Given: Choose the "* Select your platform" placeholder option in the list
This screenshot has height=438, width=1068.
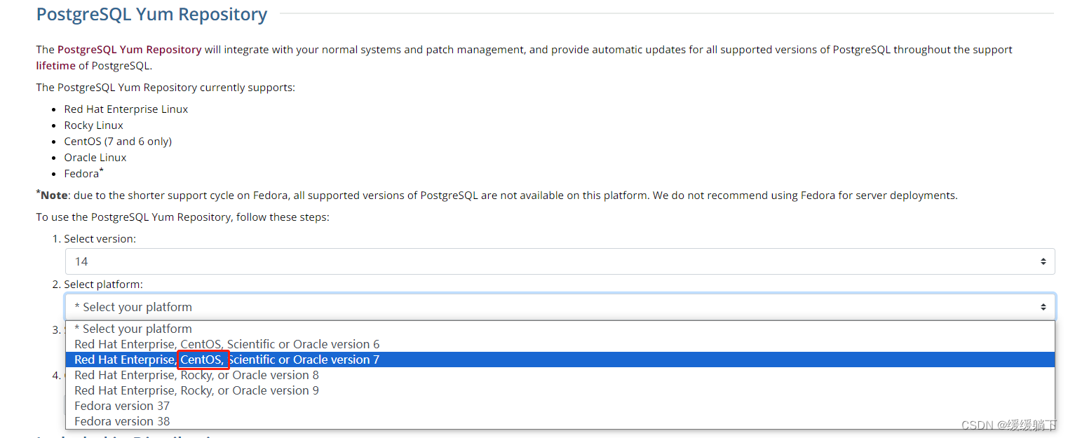Looking at the screenshot, I should [x=560, y=329].
